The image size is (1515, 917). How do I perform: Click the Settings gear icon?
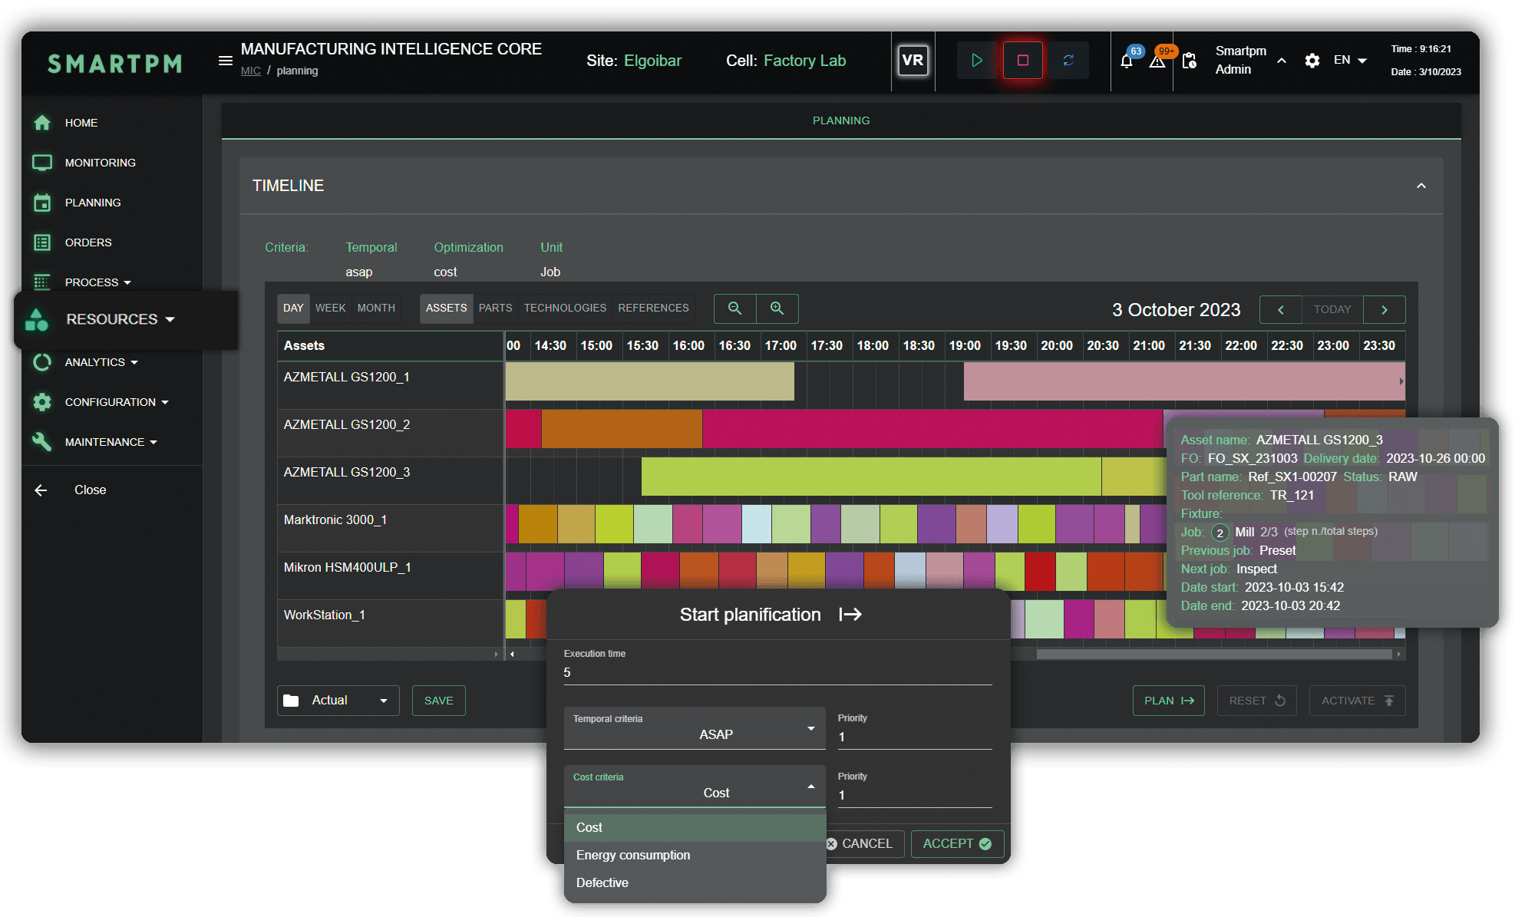tap(1312, 60)
